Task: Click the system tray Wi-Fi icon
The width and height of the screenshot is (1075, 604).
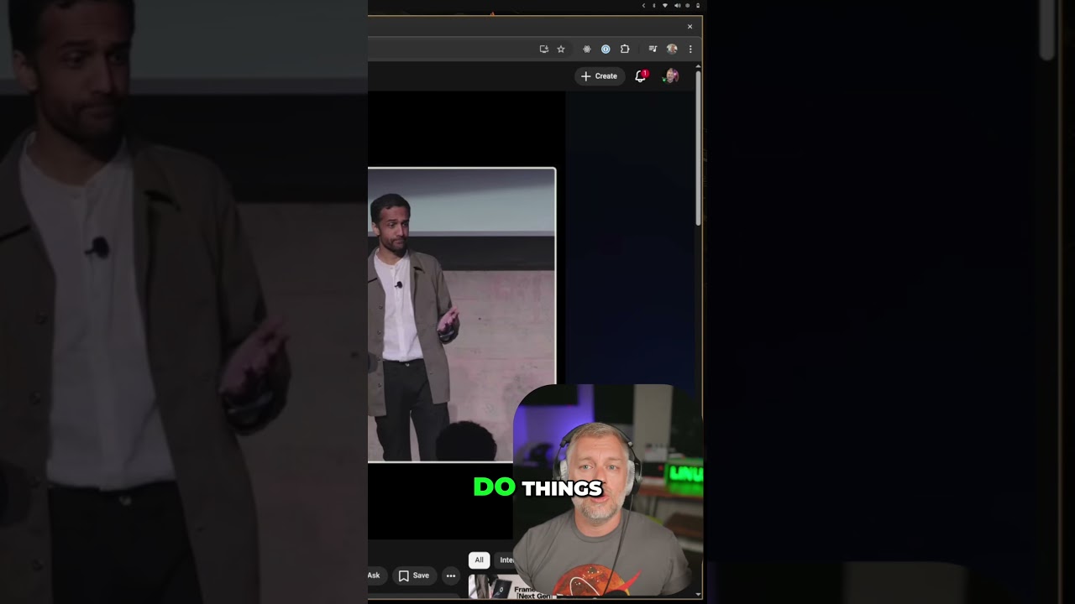Action: tap(665, 6)
